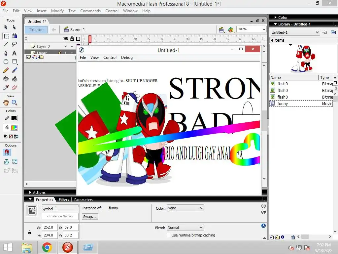Open the Modify menu
Image resolution: width=338 pixels, height=254 pixels.
[57, 11]
